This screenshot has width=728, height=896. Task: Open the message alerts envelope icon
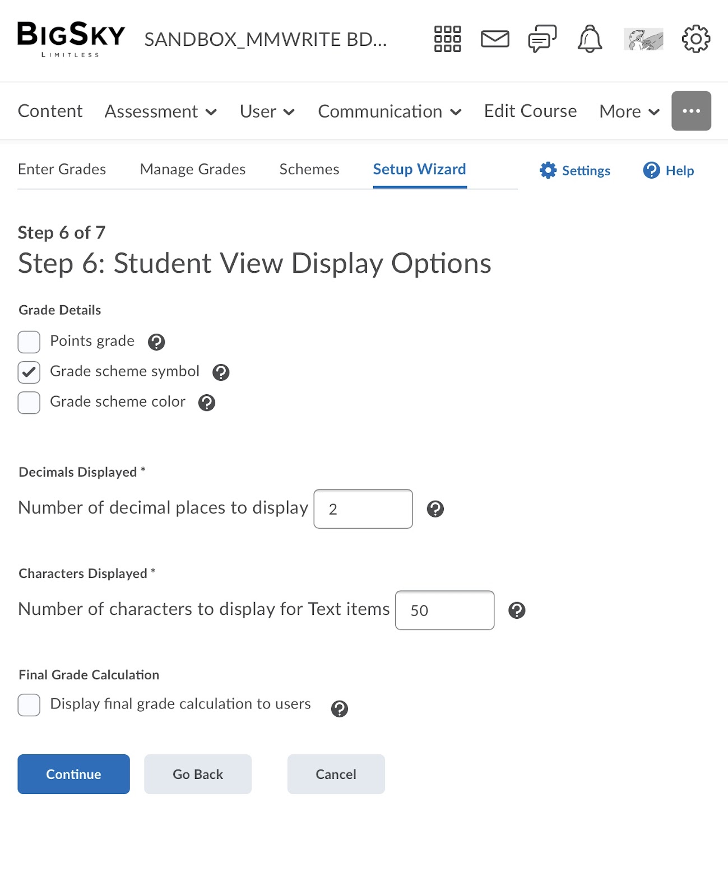click(495, 39)
